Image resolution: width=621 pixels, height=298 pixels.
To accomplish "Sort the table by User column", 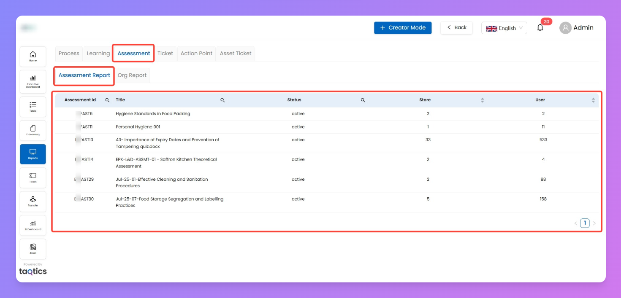I will [593, 100].
